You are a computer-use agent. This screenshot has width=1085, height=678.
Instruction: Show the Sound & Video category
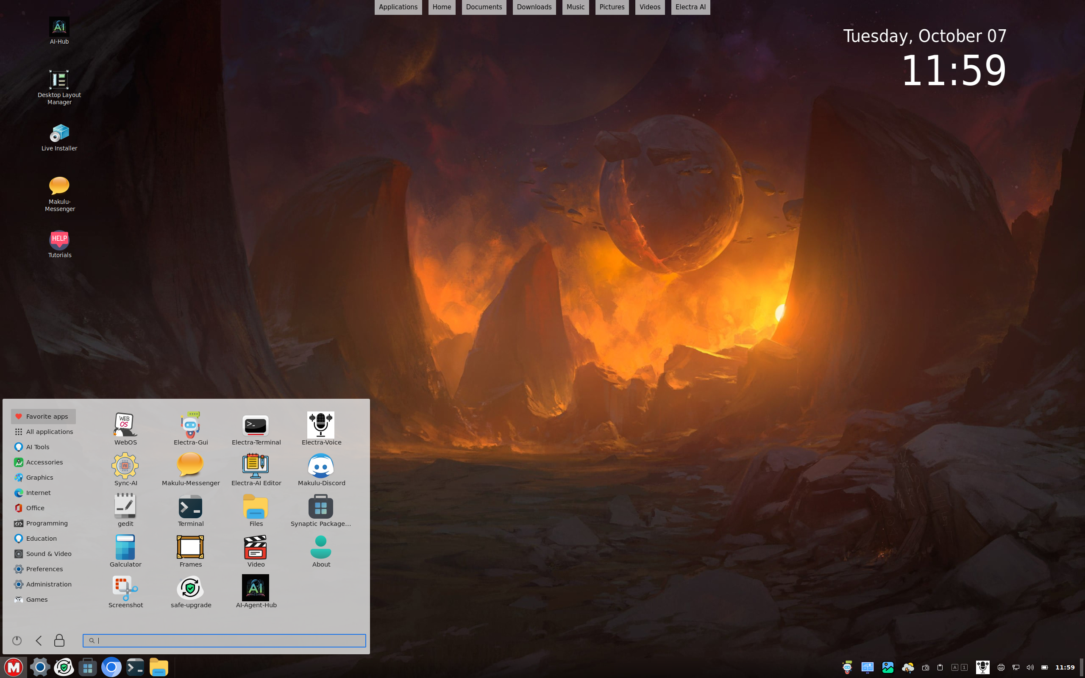coord(44,553)
